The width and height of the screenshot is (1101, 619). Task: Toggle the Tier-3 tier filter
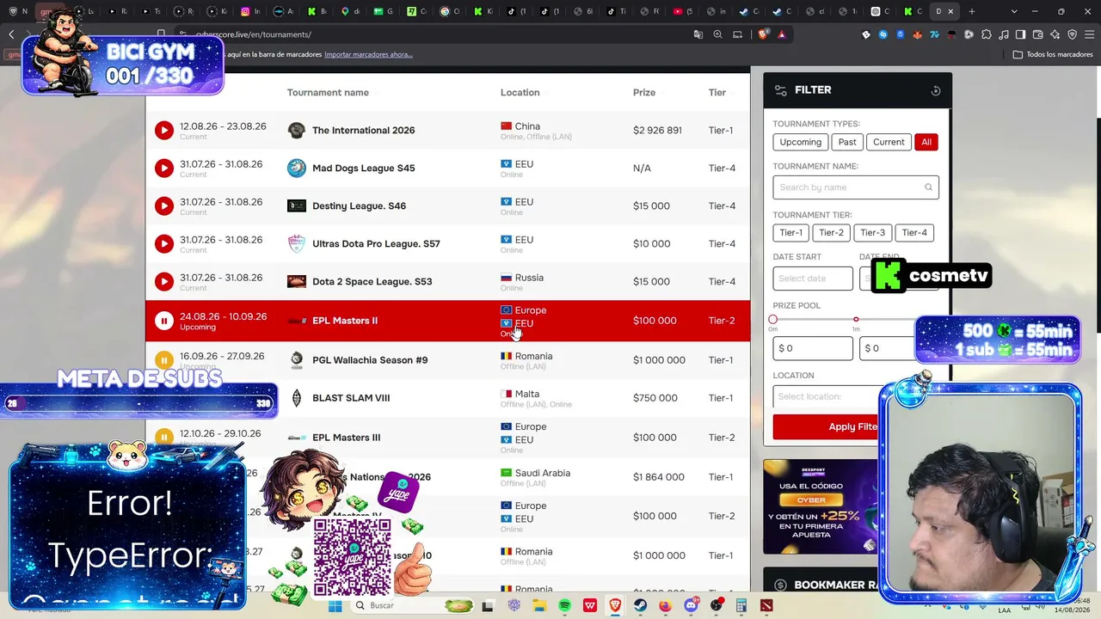(x=873, y=233)
